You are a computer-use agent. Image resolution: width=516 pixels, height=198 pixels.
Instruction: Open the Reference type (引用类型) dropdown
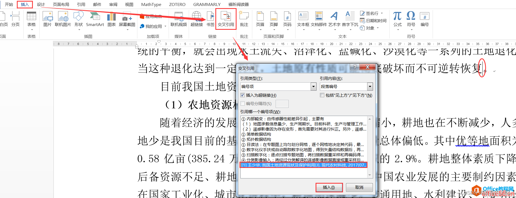click(314, 86)
